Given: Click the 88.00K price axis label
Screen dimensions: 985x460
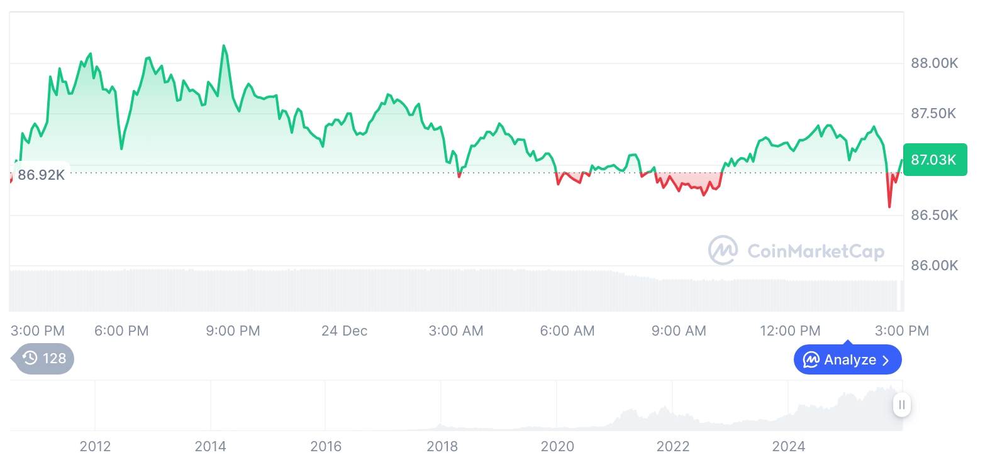Looking at the screenshot, I should coord(934,63).
